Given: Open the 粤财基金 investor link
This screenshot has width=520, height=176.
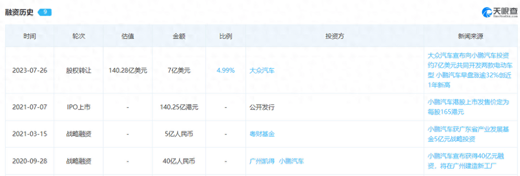Looking at the screenshot, I should [262, 134].
